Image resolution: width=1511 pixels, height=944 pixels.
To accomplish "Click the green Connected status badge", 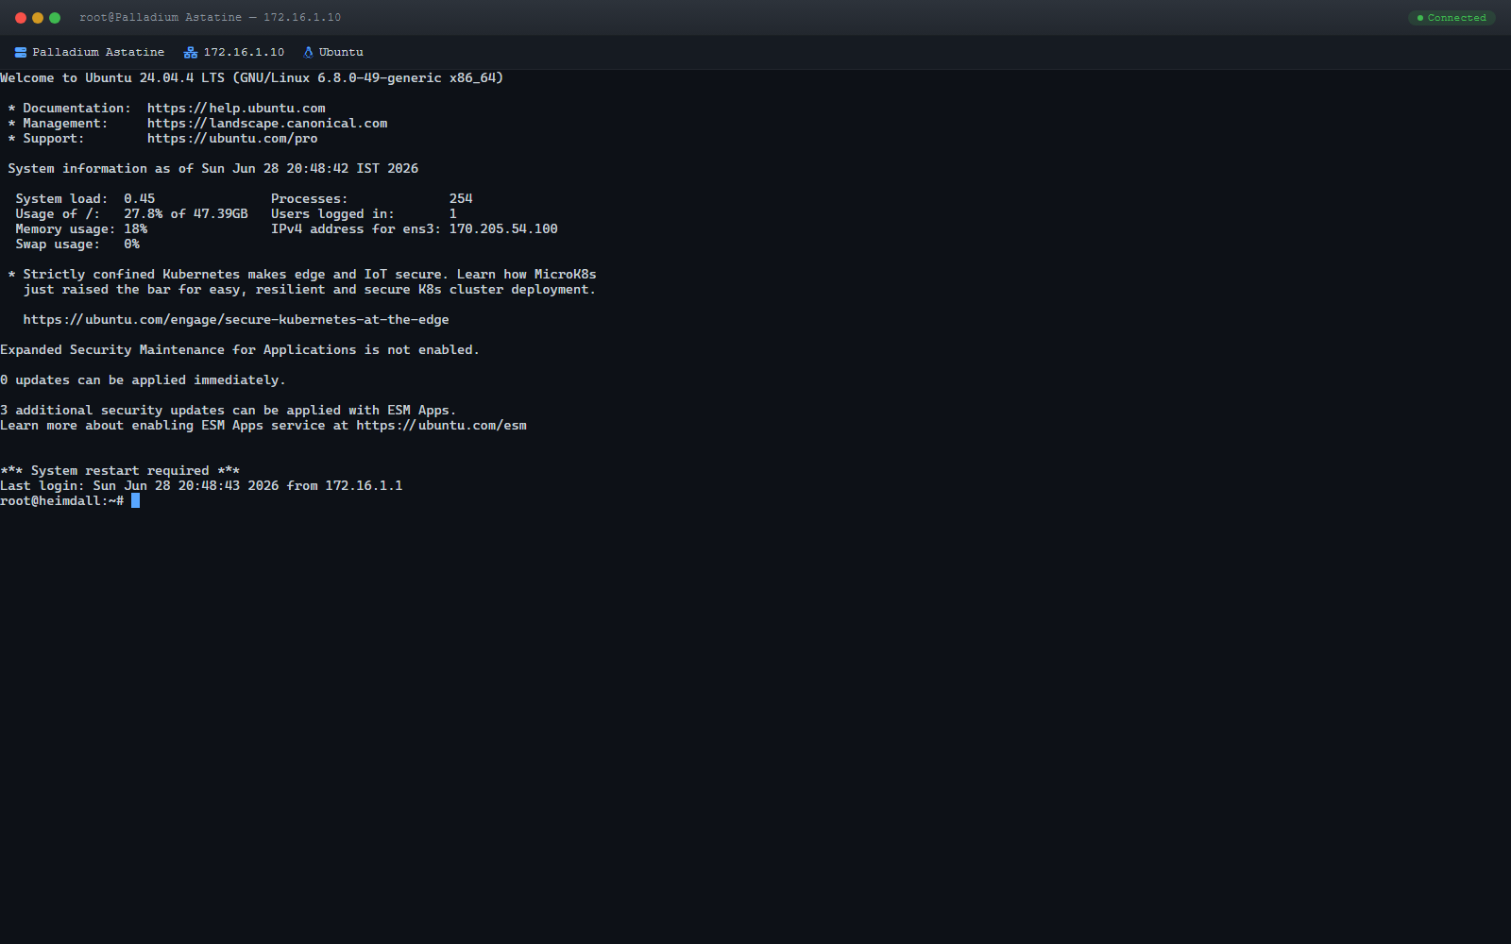I will coord(1452,18).
